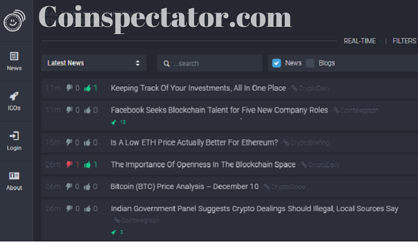Switch to the REAL-TIME tab
Viewport: 418px width, 242px height.
tap(359, 41)
